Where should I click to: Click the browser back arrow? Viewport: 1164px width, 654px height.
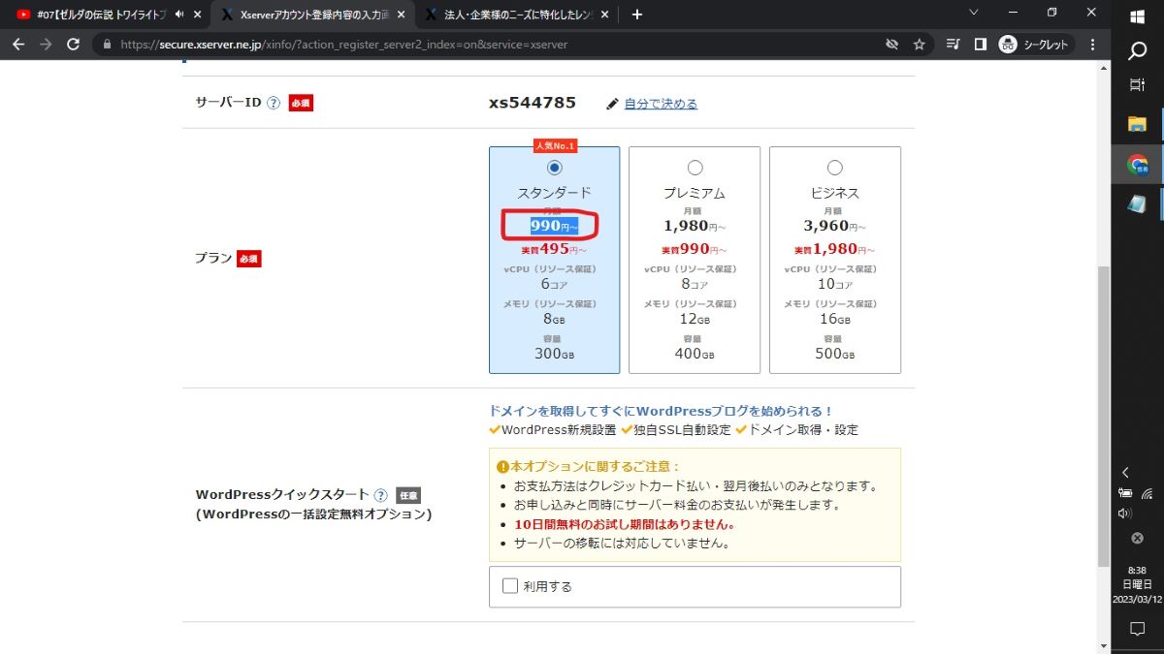pyautogui.click(x=18, y=45)
